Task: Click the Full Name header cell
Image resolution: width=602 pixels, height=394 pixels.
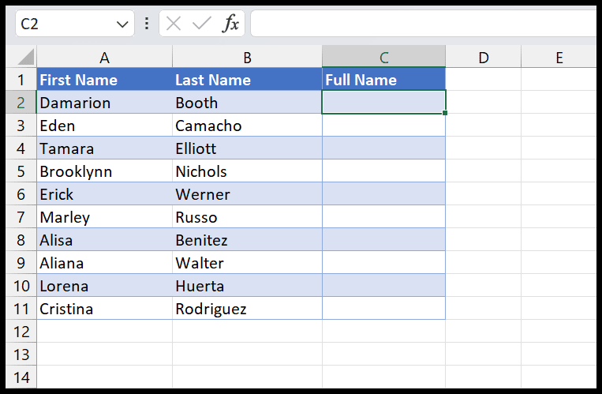Action: (384, 80)
